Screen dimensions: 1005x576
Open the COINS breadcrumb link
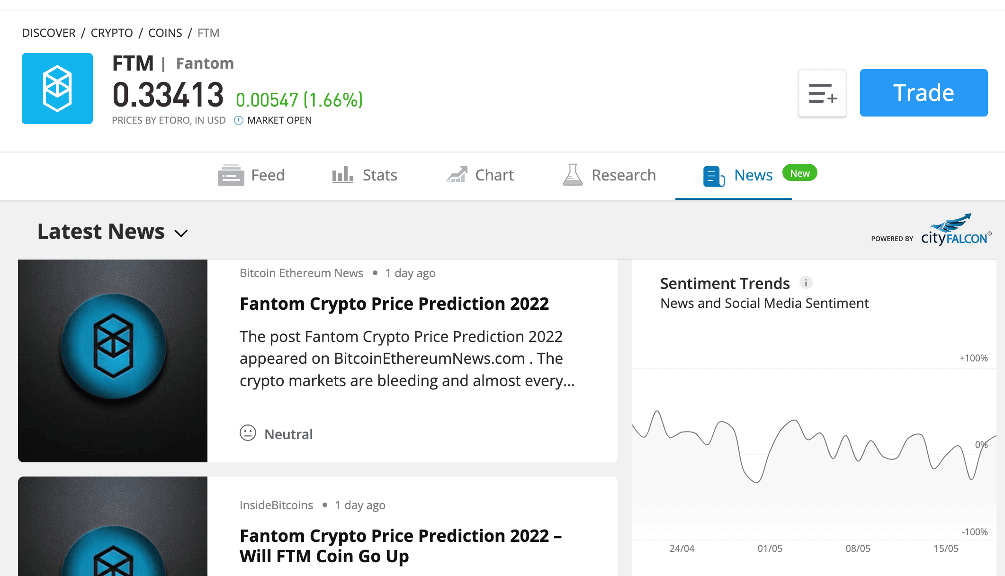click(165, 33)
